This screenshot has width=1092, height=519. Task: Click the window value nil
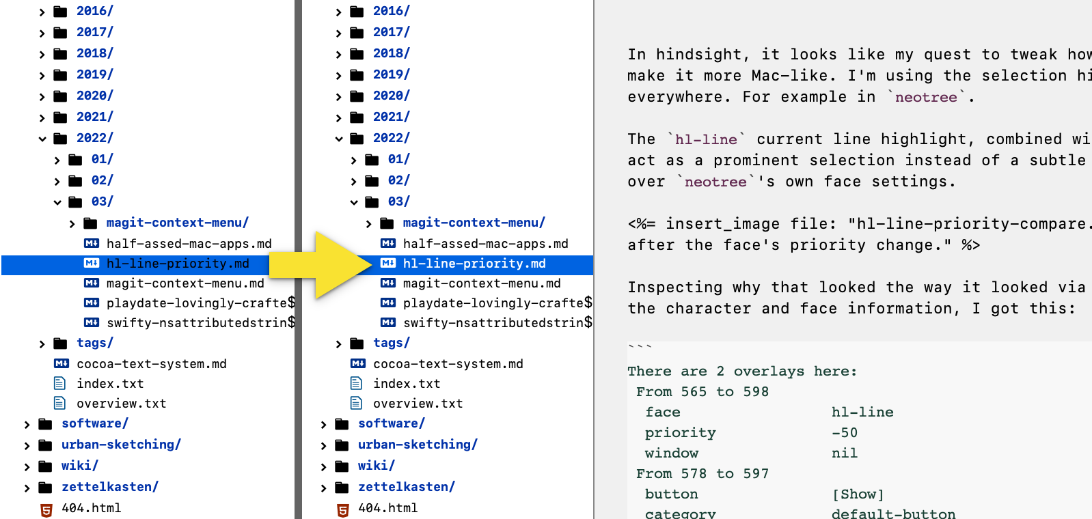coord(845,453)
